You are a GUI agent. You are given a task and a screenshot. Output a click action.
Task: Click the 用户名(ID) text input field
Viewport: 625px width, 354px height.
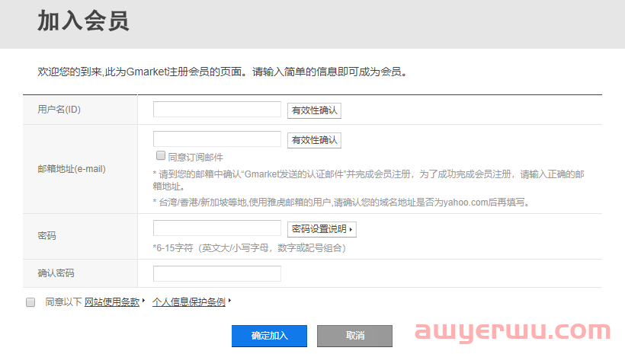pyautogui.click(x=216, y=110)
